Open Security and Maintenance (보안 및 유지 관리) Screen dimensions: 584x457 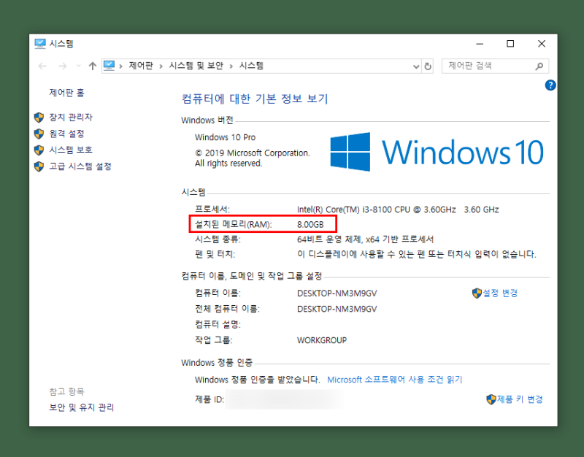point(81,407)
